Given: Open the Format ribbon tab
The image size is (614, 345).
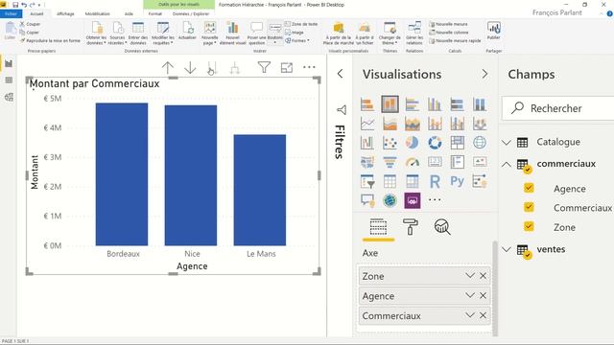Looking at the screenshot, I should coord(155,13).
